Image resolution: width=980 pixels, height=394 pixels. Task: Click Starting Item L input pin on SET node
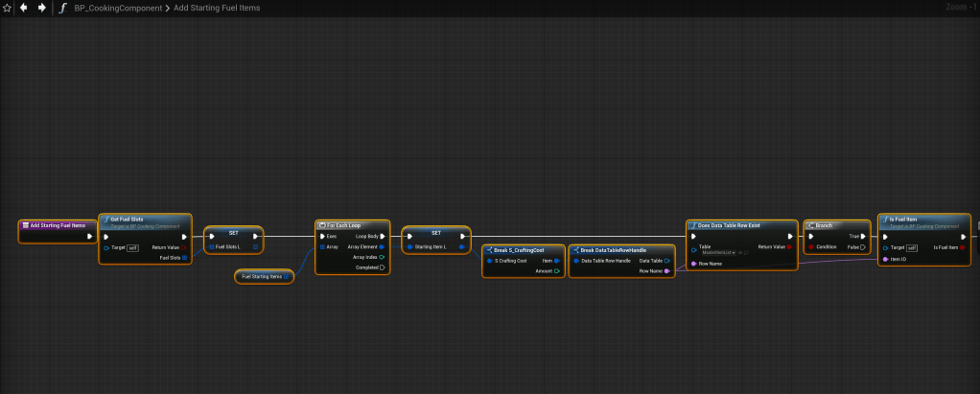point(409,246)
